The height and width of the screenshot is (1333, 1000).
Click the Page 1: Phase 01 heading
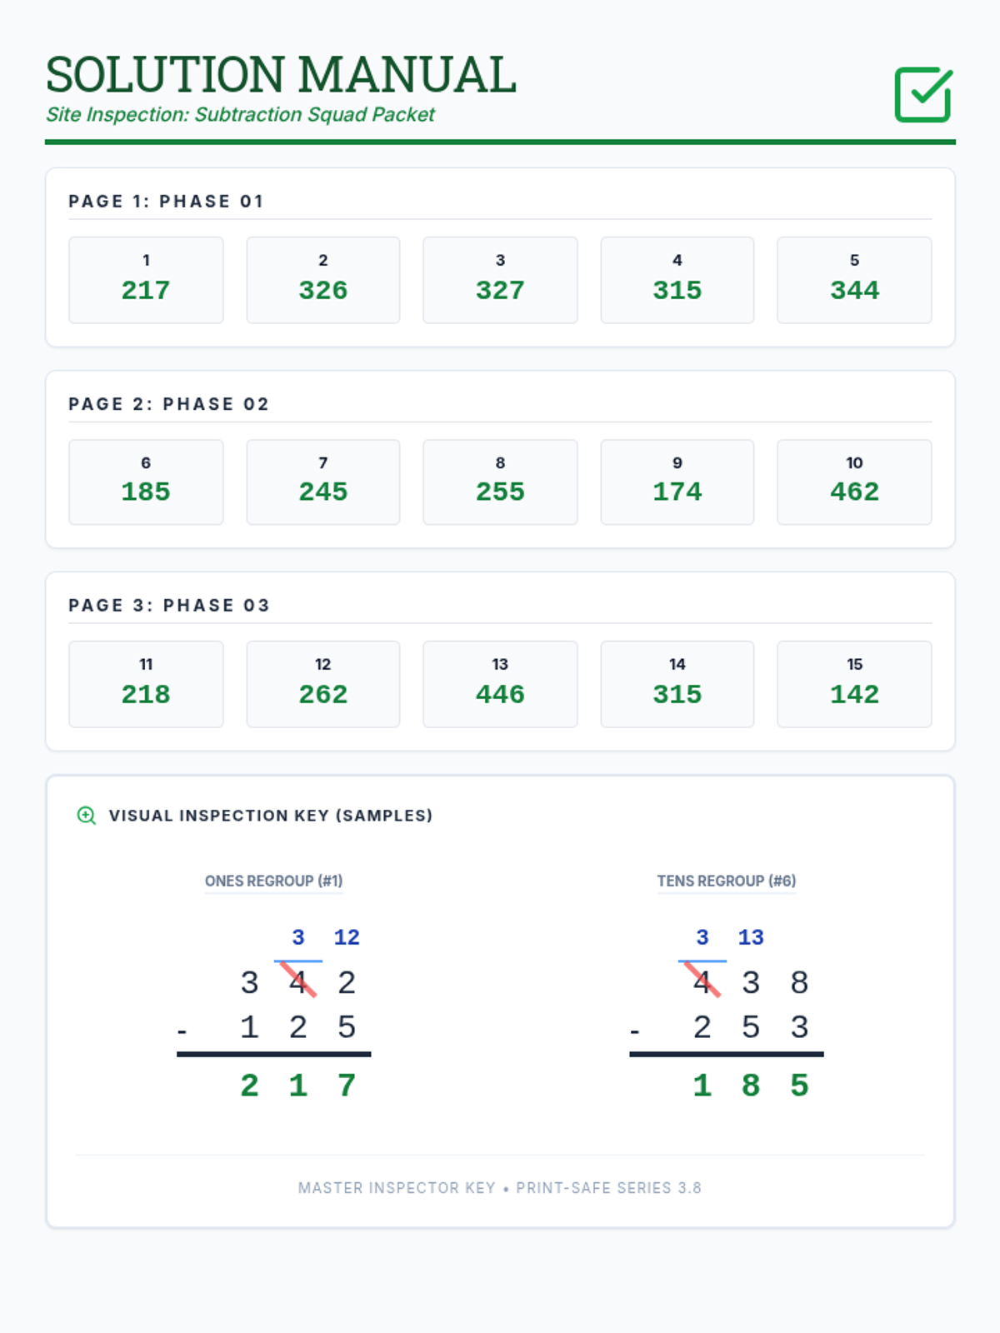pos(166,201)
